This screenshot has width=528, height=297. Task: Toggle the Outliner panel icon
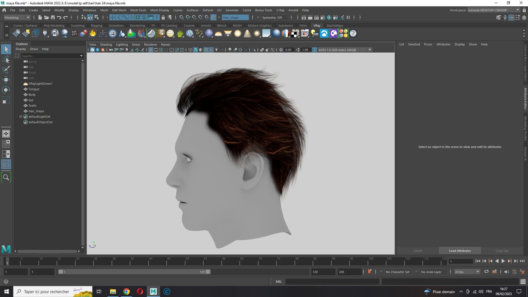click(x=6, y=164)
